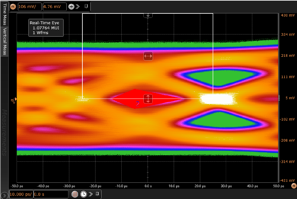Switch to the Vertical Meas tab
This screenshot has width=297, height=199.
4,41
